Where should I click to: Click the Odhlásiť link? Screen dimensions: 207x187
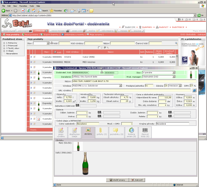pos(201,35)
